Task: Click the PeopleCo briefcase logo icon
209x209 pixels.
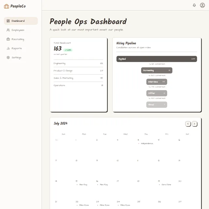Action: pyautogui.click(x=7, y=6)
